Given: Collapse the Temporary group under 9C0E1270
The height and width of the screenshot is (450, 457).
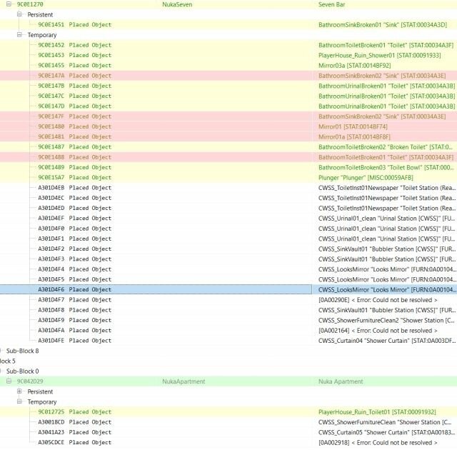Looking at the screenshot, I should click(x=19, y=35).
